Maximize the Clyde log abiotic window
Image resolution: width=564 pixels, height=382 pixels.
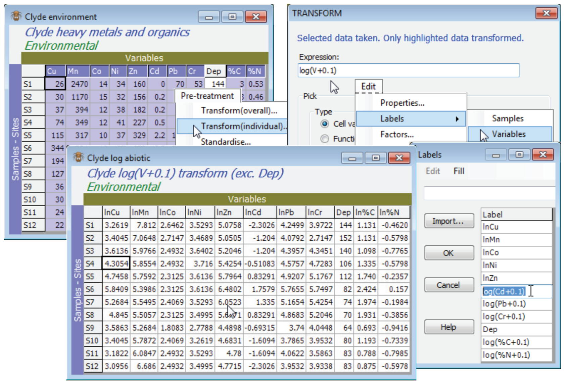pos(376,158)
